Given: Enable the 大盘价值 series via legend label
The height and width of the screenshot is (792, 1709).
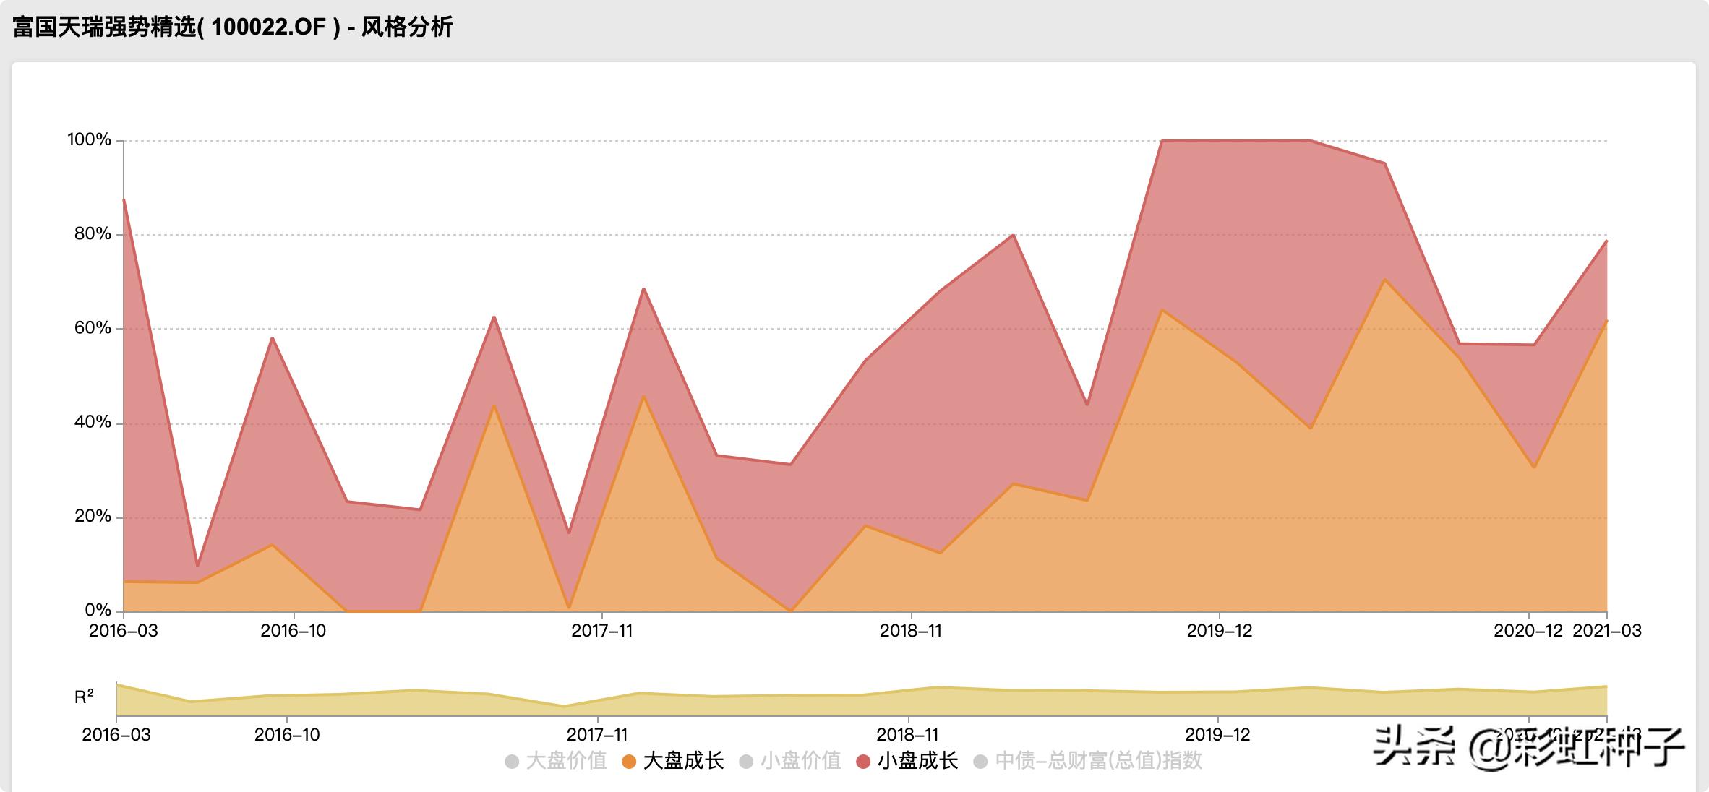Looking at the screenshot, I should coord(566,761).
